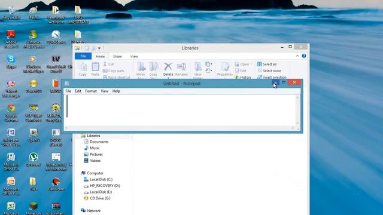Open the Minecontrol for Minecraft desktop icon
Image resolution: width=383 pixels, height=215 pixels.
tap(56, 162)
